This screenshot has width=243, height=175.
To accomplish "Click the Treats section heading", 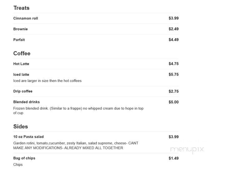I will [x=21, y=8].
